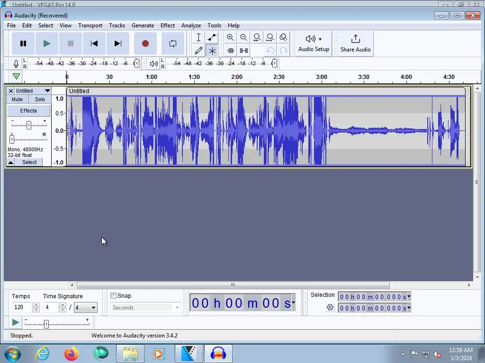Mute the Untitled track
The image size is (485, 363).
point(18,99)
